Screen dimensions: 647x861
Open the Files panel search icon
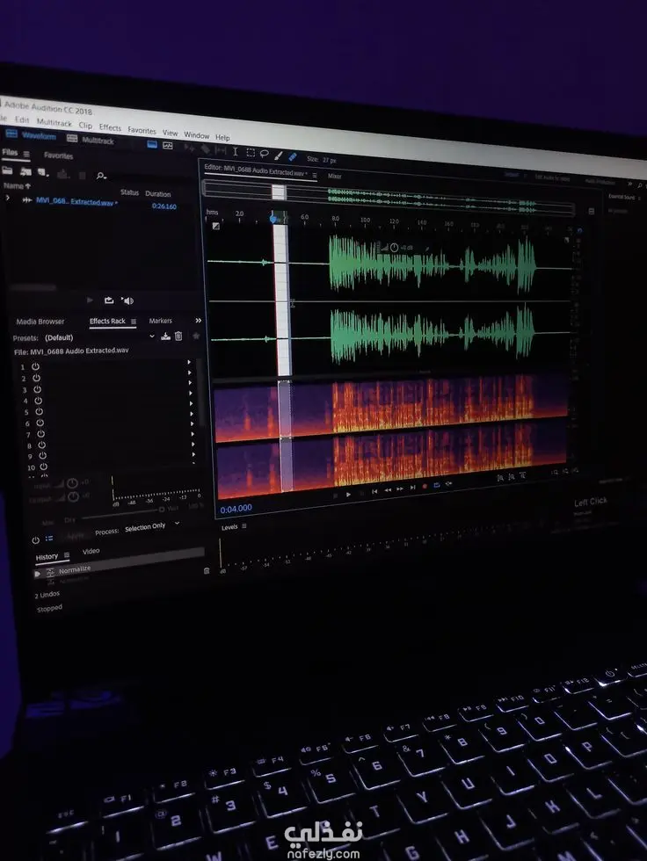coord(101,176)
